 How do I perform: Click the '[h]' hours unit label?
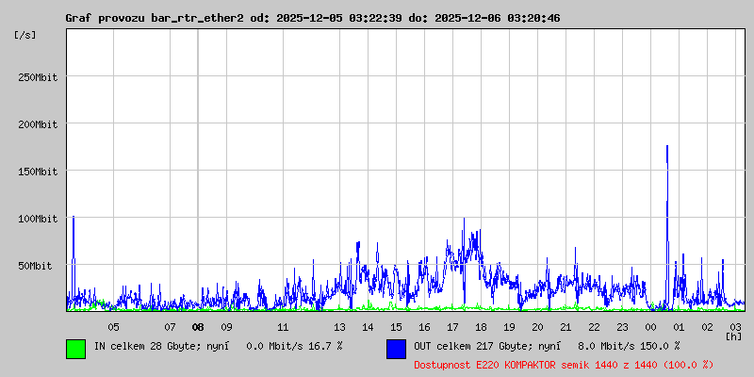pyautogui.click(x=733, y=336)
